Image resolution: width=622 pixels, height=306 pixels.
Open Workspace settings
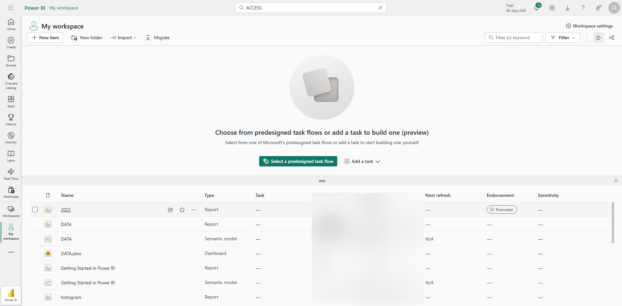click(x=589, y=26)
